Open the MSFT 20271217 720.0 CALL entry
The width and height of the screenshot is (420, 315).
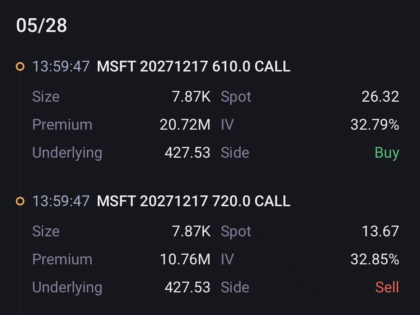tap(193, 201)
